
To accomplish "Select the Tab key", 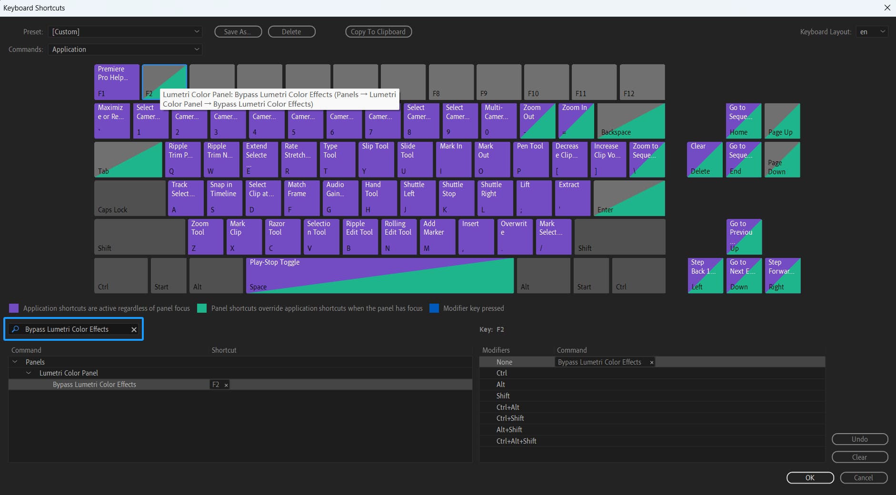I will tap(129, 159).
